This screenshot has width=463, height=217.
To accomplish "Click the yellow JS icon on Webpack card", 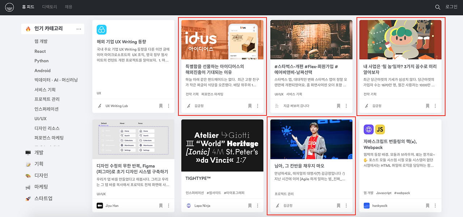I will (380, 129).
